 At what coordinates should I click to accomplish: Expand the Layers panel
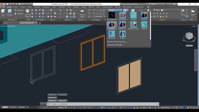(x=162, y=20)
